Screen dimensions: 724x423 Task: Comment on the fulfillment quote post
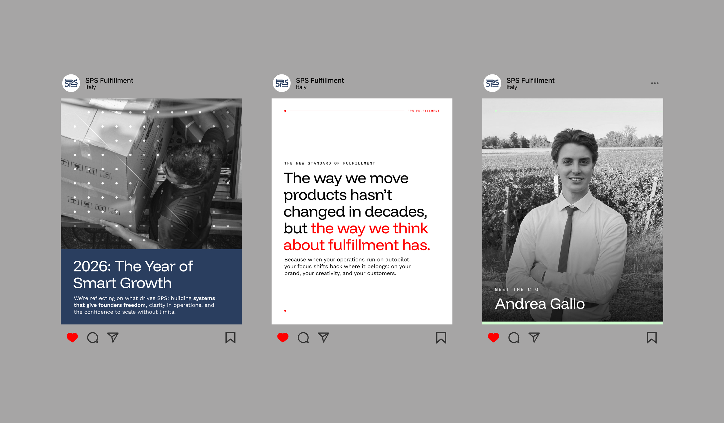click(303, 338)
